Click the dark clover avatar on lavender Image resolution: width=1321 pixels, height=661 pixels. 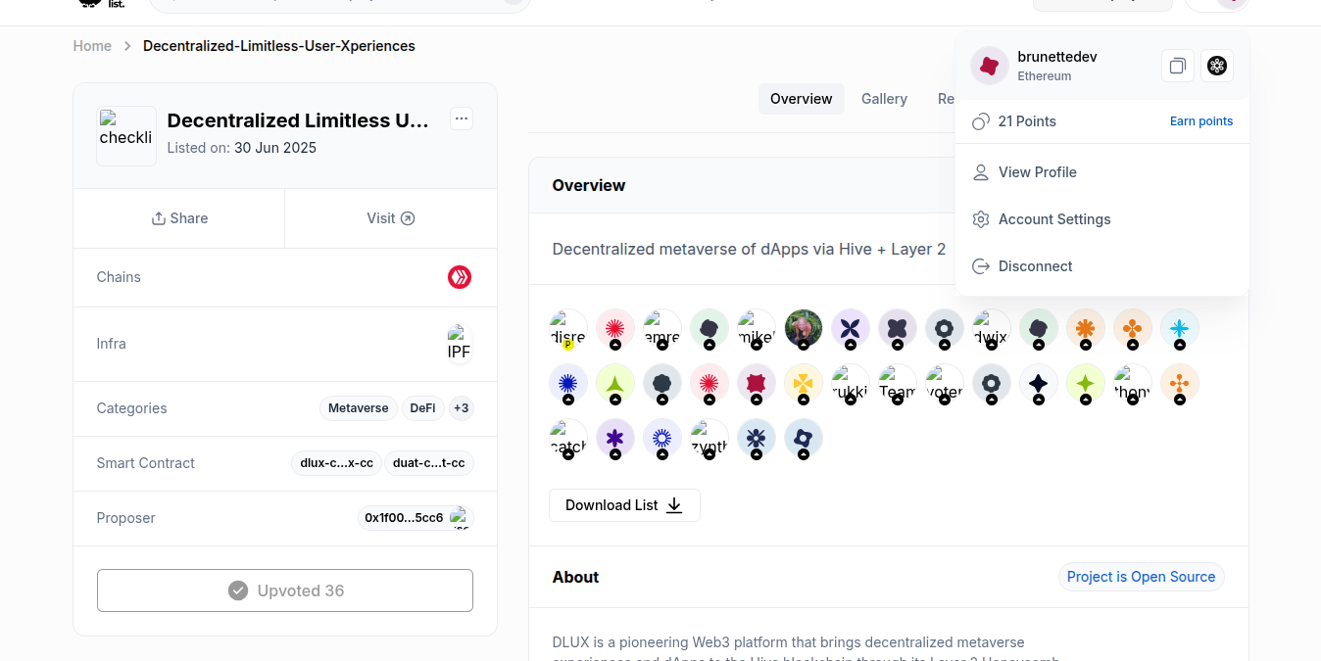tap(898, 328)
